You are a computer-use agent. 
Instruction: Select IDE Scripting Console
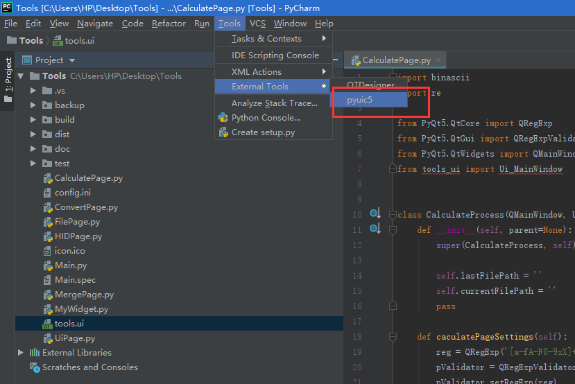point(273,55)
